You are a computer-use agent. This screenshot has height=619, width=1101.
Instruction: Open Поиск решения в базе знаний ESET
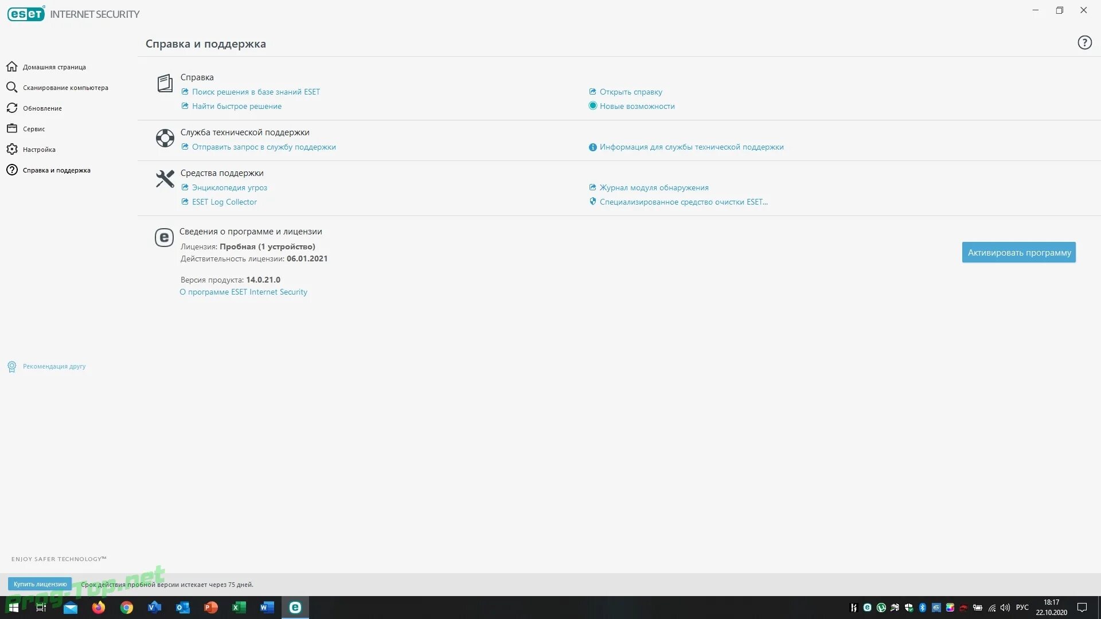coord(256,92)
